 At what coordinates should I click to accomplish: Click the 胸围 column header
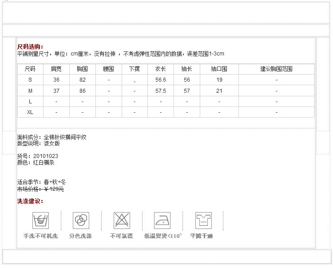(83, 69)
